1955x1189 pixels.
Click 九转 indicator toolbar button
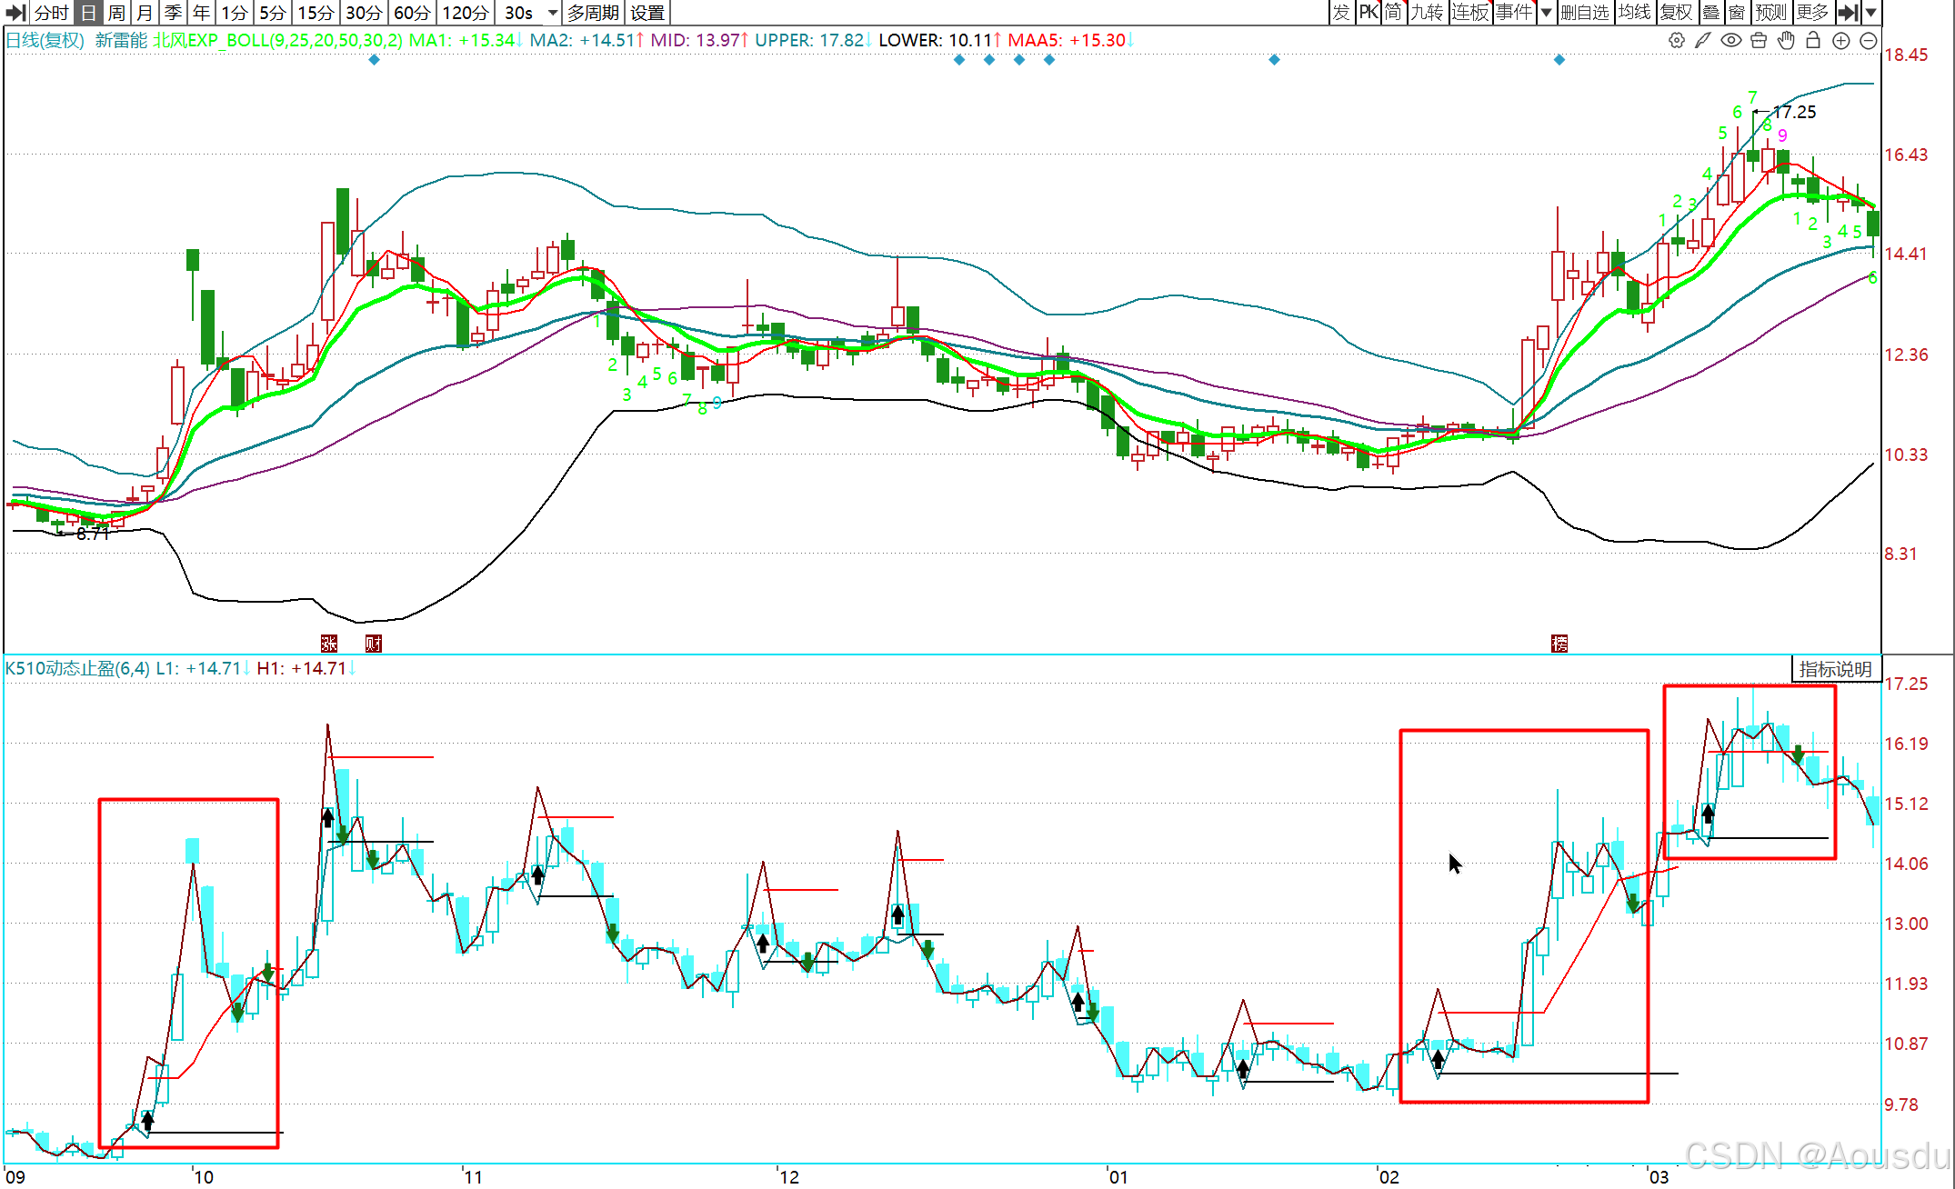pyautogui.click(x=1427, y=12)
